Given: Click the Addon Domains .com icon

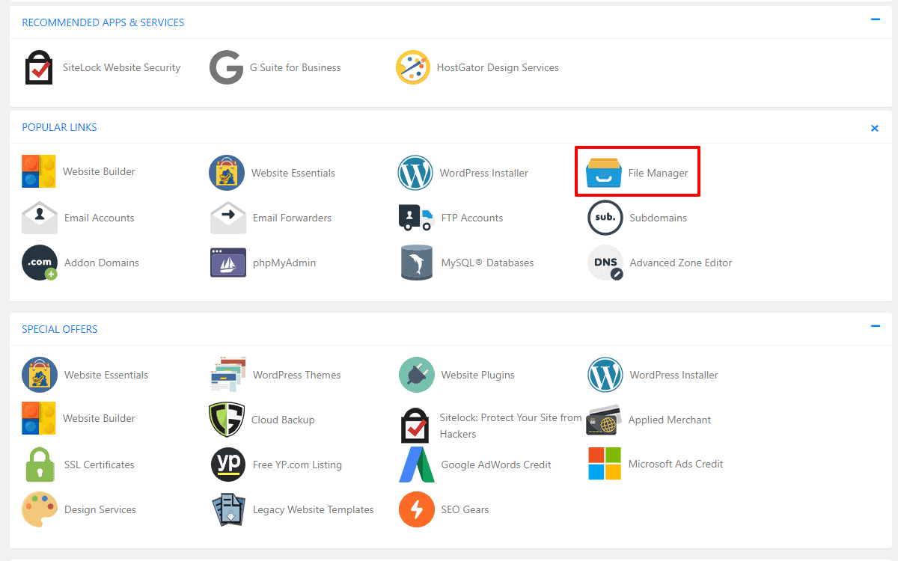Looking at the screenshot, I should [x=40, y=263].
